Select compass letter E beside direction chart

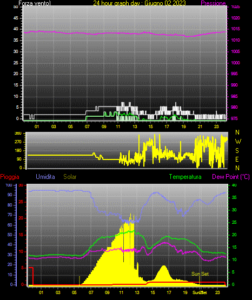click(237, 159)
